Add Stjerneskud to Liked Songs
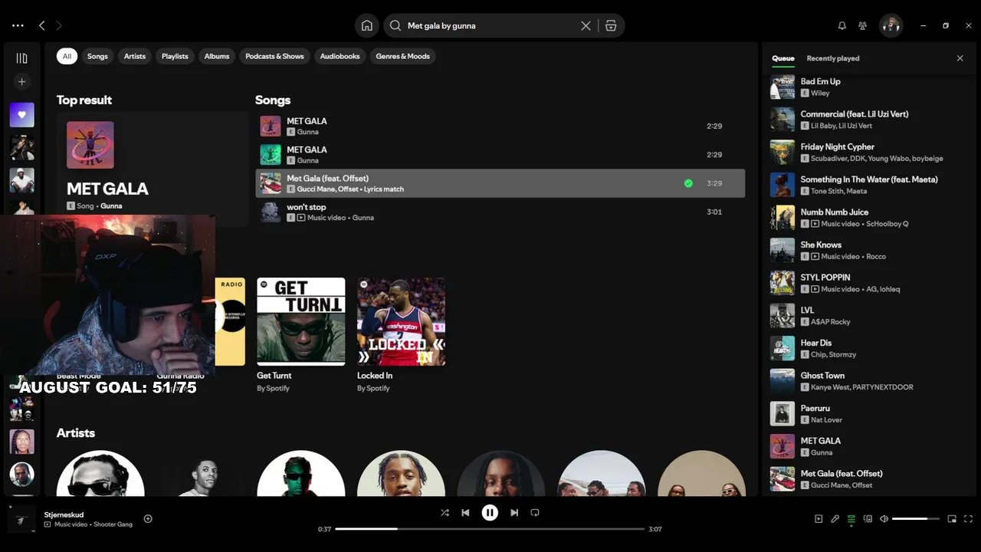This screenshot has width=981, height=552. (x=148, y=519)
